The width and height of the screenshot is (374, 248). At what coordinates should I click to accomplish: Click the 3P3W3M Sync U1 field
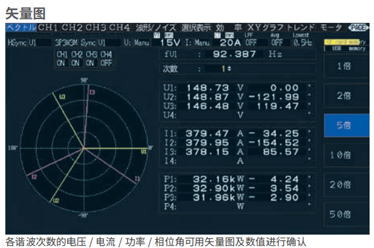(87, 42)
